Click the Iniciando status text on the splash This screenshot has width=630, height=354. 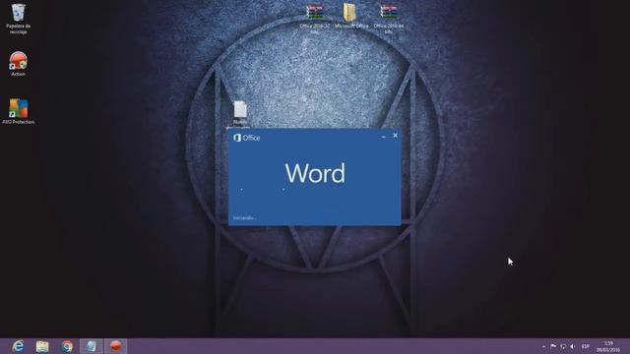click(x=245, y=218)
